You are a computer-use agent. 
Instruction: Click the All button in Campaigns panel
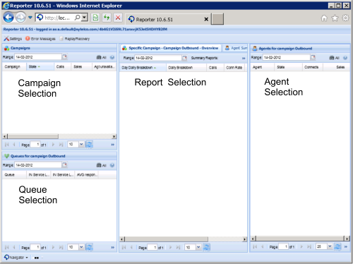point(102,57)
